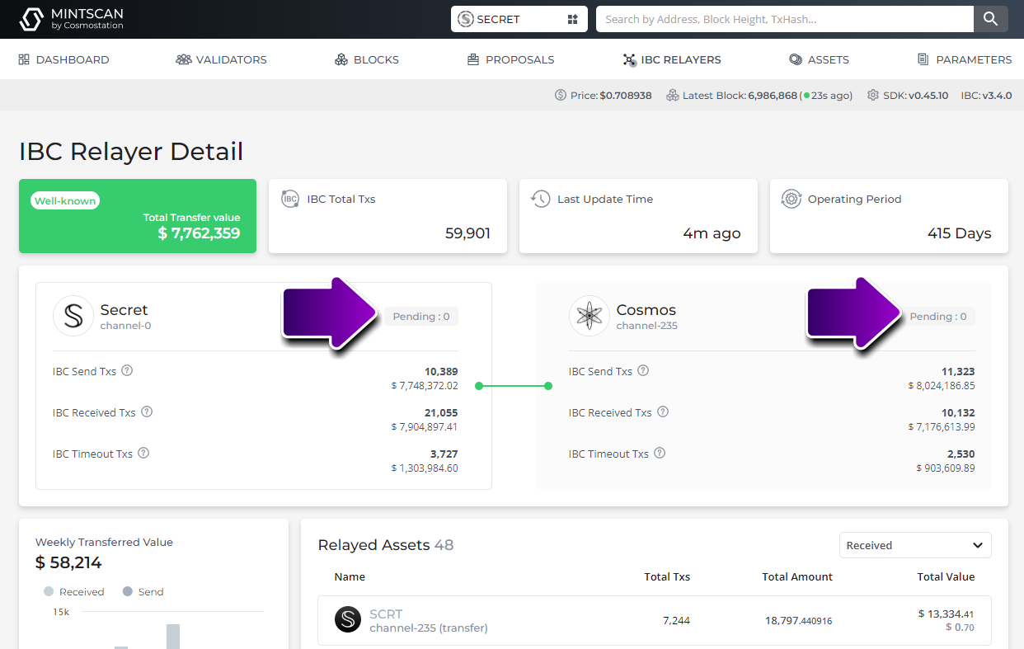Image resolution: width=1024 pixels, height=649 pixels.
Task: Open the SECRET chain selector dropdown
Action: tap(519, 19)
